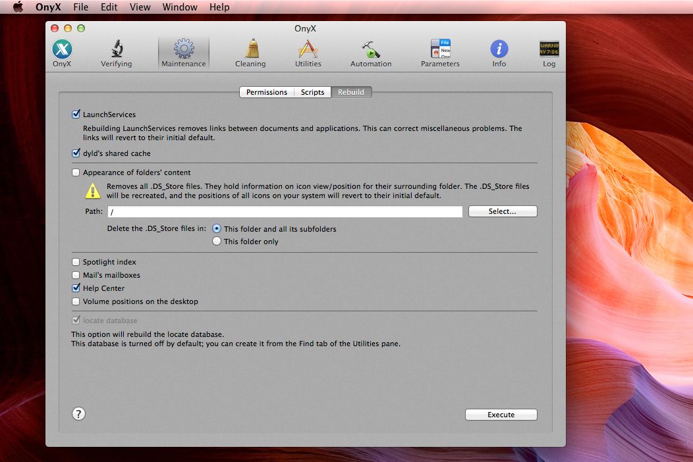Enable Appearance of folders' content
Image resolution: width=693 pixels, height=462 pixels.
click(x=76, y=172)
